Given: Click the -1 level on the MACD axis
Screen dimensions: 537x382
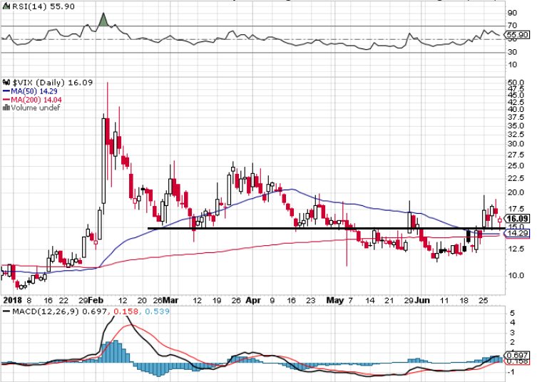Looking at the screenshot, I should 511,372.
